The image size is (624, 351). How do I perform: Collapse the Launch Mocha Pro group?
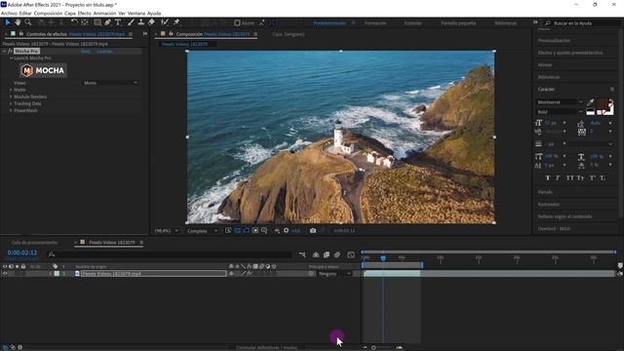click(12, 58)
